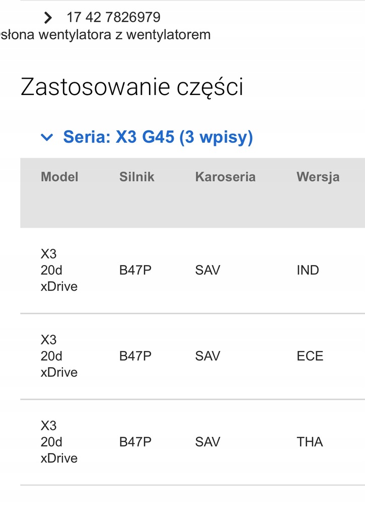Click the Wersja column header
This screenshot has width=365, height=515.
(318, 177)
